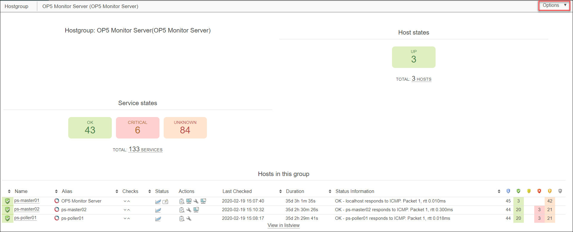Screen dimensions: 573x232
Task: Click the green shield status icon for ps-poller01
Action: pos(7,218)
